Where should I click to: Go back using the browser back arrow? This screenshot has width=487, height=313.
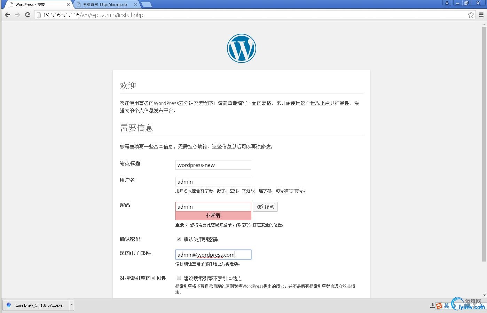point(7,15)
